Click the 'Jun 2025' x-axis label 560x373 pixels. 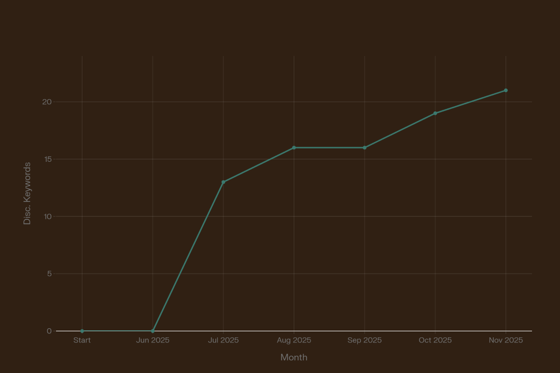[x=153, y=340]
